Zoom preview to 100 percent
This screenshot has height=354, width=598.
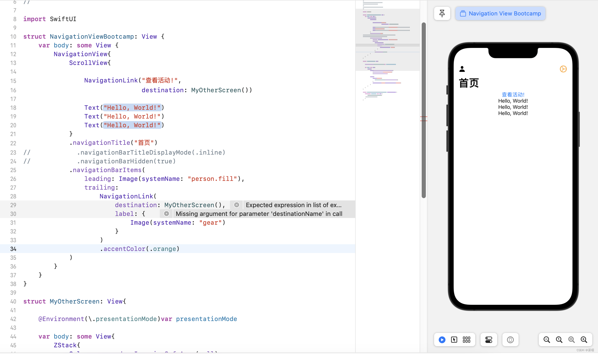pos(559,340)
